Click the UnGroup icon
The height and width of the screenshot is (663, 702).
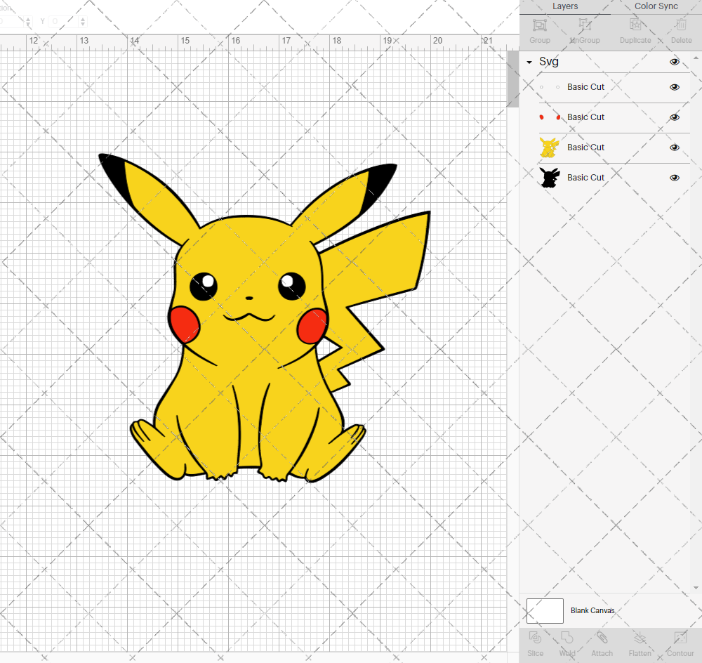coord(584,25)
